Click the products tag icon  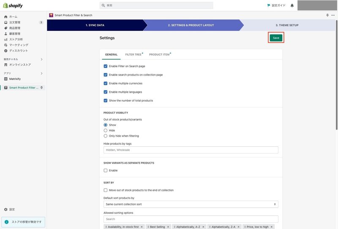pyautogui.click(x=6, y=28)
